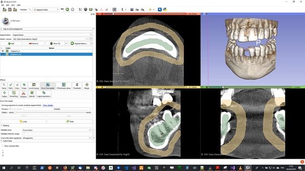
Task: Open the Show 3D options arrow
Action: point(66,43)
